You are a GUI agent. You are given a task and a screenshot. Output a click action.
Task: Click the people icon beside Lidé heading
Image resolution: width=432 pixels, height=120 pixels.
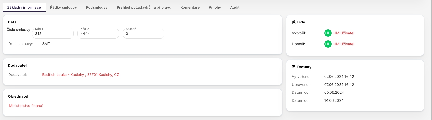point(294,22)
